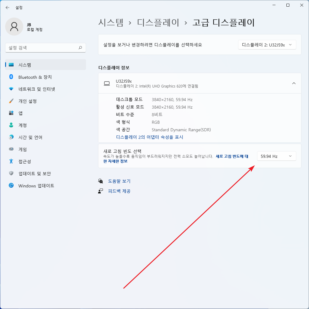This screenshot has height=309, width=309.
Task: Open Windows 업데이트 page
Action: (x=46, y=186)
